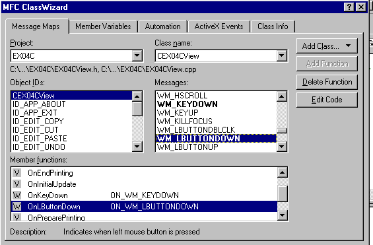Select OnPreparePrinting member function
Screen dimensions: 373x245
click(x=144, y=217)
